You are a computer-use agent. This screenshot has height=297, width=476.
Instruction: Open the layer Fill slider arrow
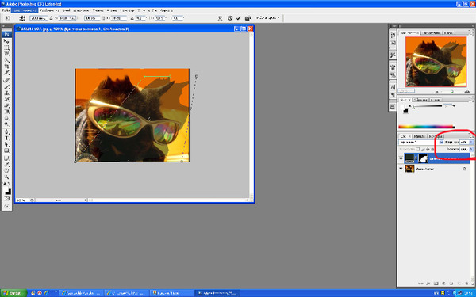pyautogui.click(x=471, y=149)
